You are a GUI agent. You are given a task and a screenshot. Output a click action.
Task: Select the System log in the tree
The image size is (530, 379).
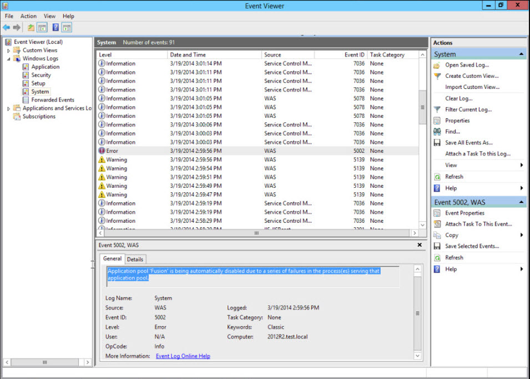pyautogui.click(x=40, y=92)
